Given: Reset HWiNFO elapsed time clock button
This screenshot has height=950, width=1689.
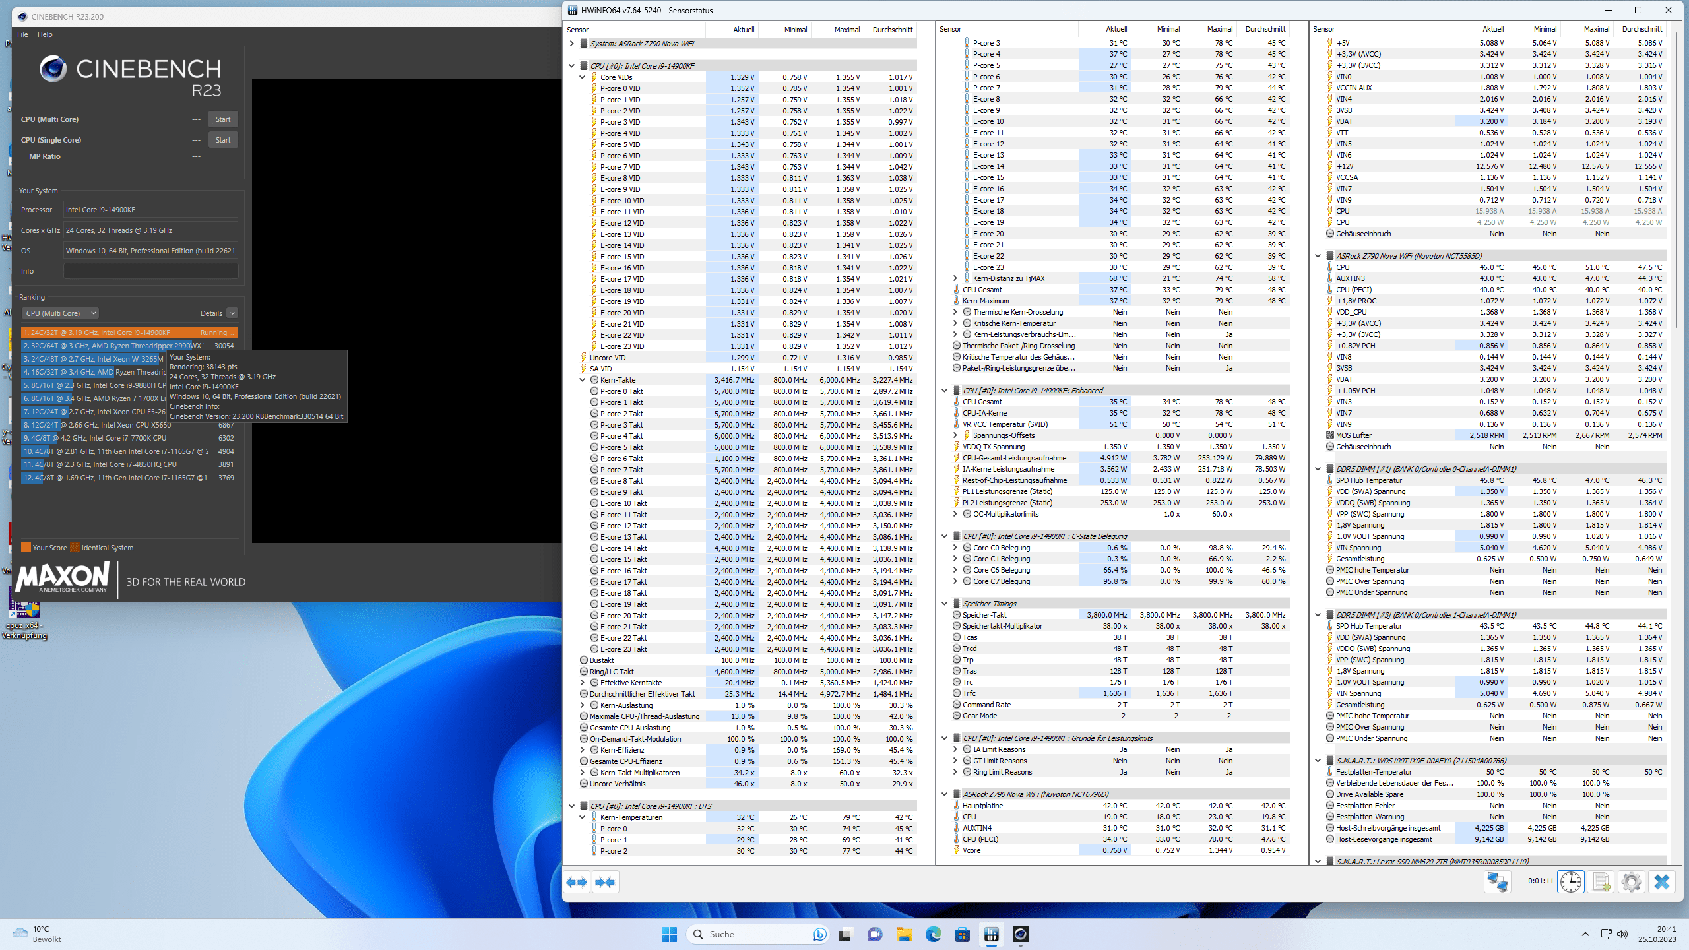Looking at the screenshot, I should [x=1570, y=882].
